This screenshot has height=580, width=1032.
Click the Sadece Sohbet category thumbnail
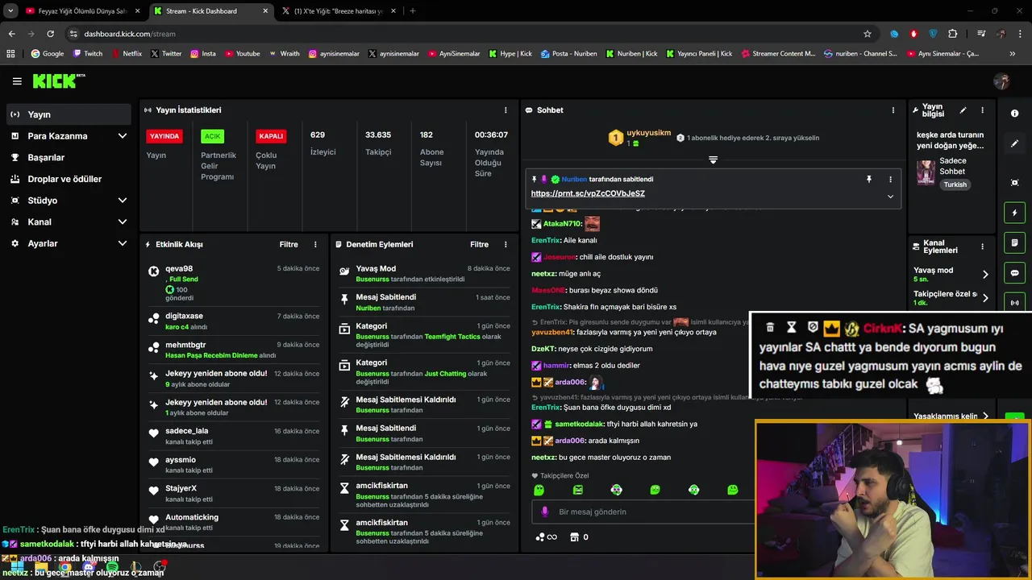coord(926,172)
